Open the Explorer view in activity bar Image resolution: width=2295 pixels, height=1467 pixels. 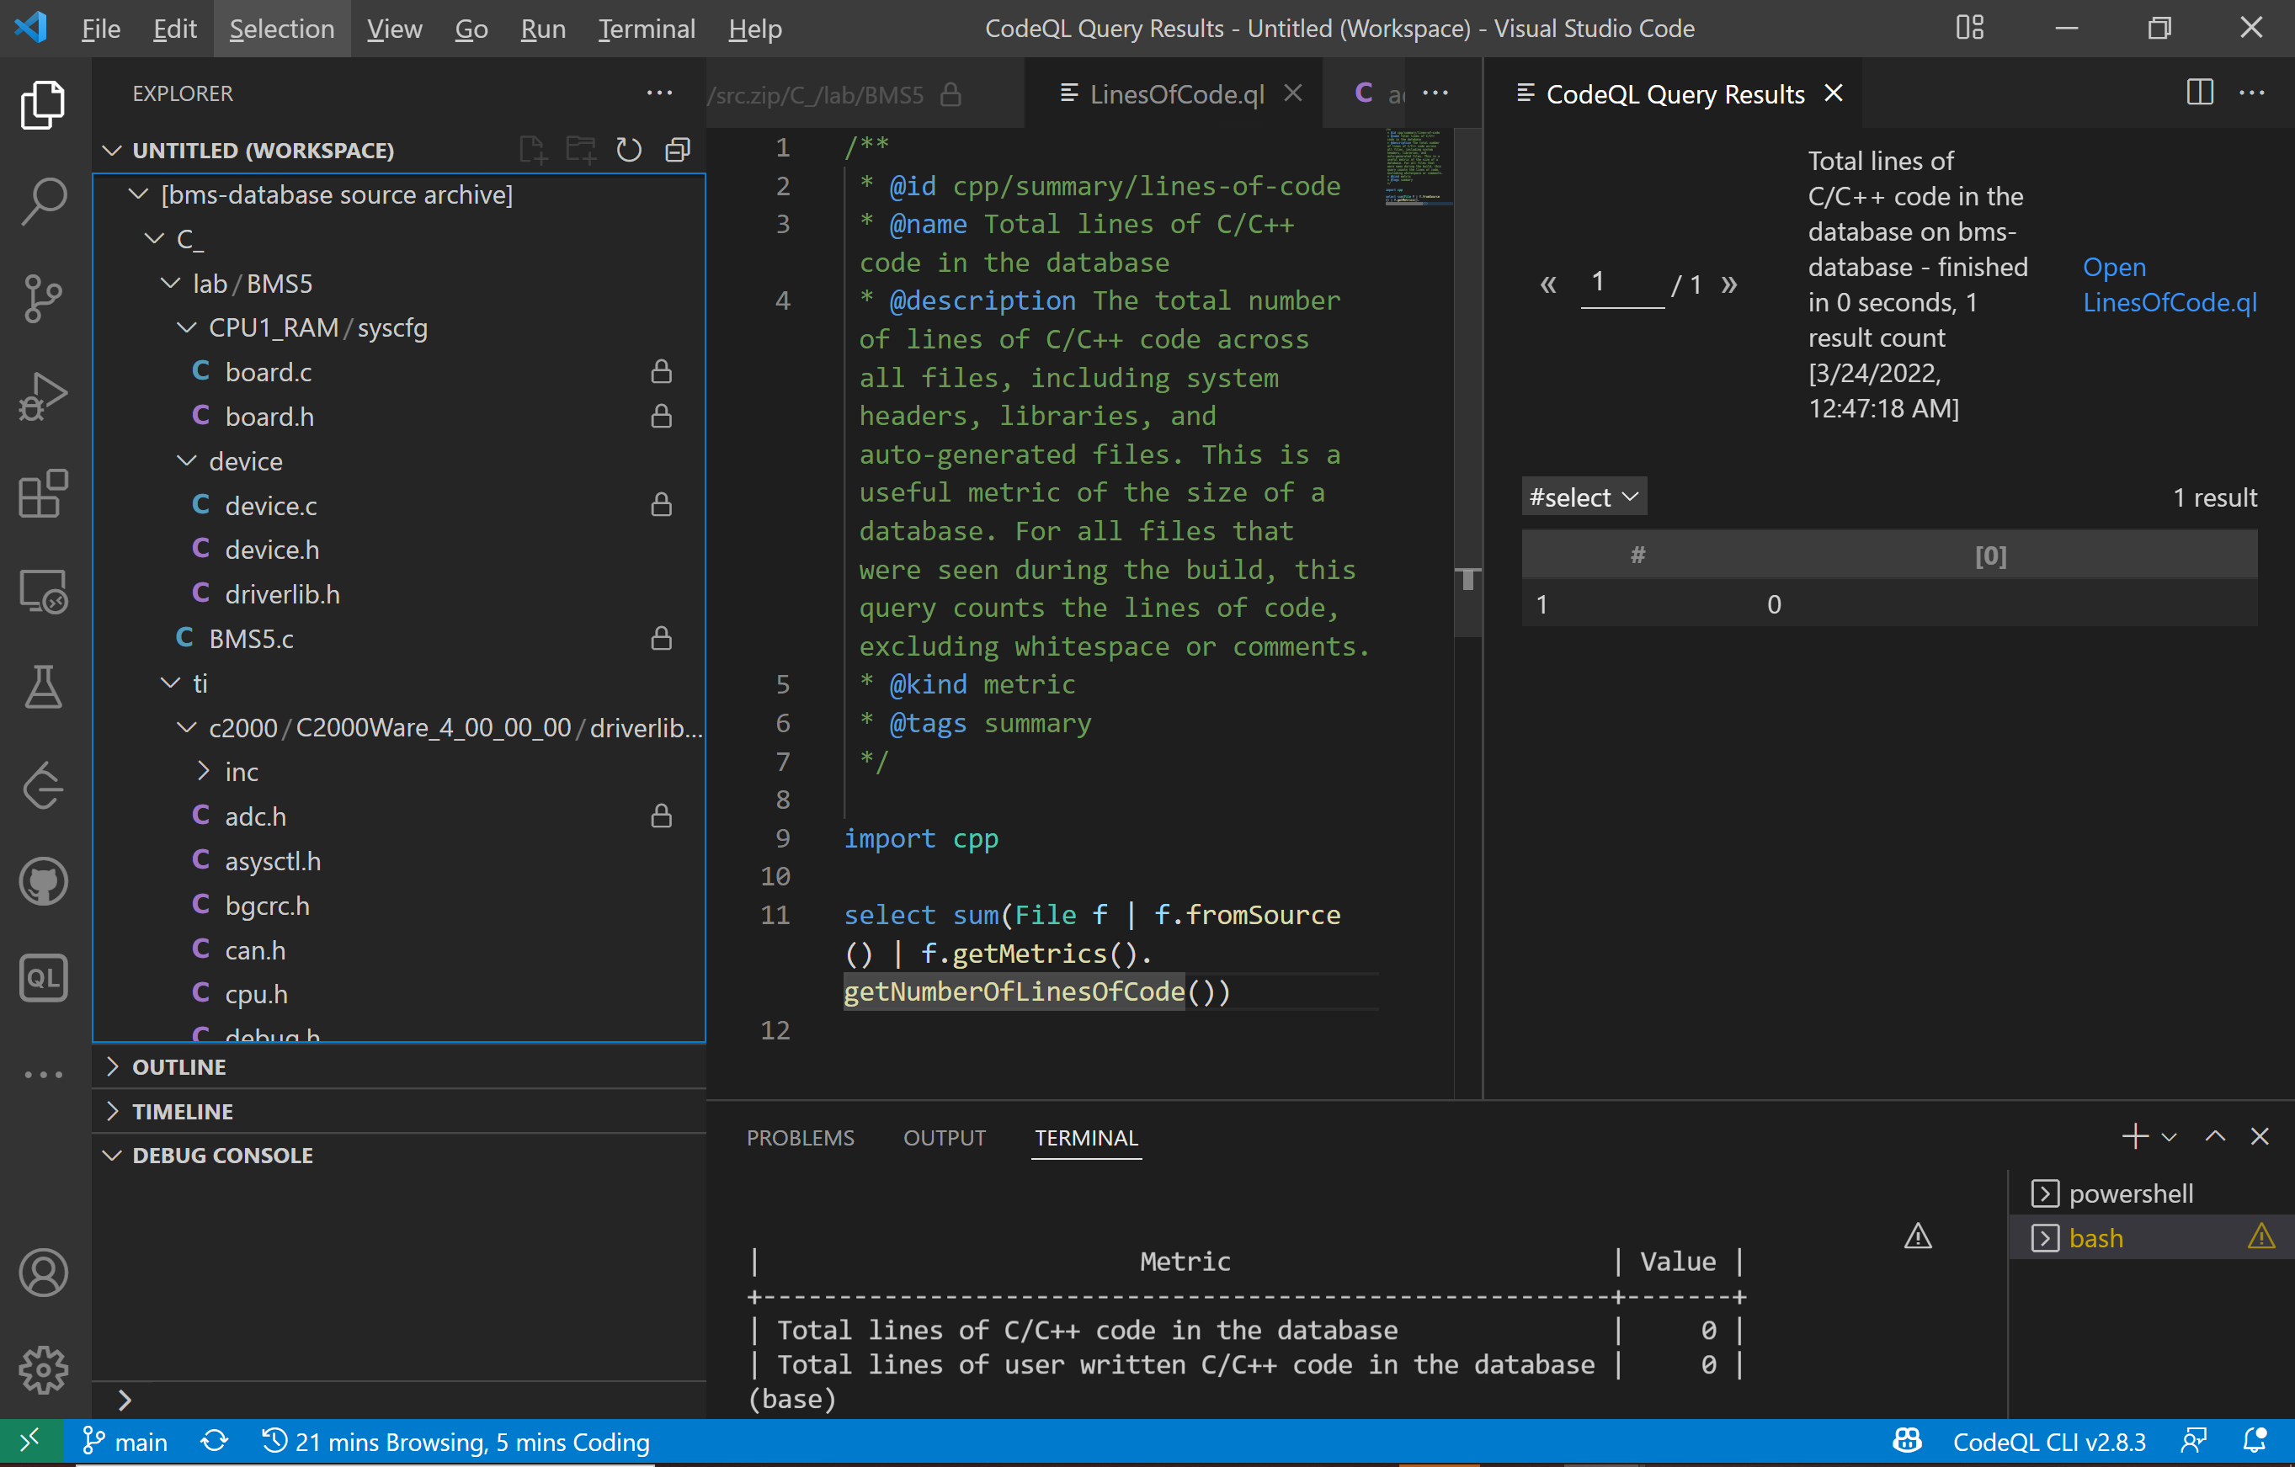(44, 103)
